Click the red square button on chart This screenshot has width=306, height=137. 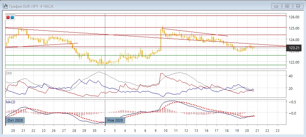pos(8,17)
